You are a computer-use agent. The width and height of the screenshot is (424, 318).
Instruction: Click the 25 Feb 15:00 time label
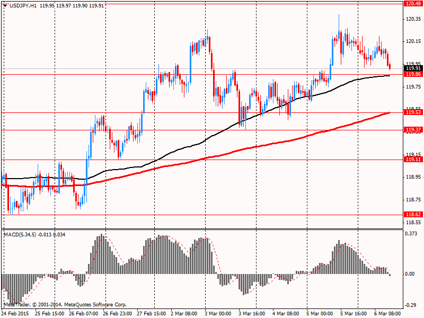pos(49,314)
